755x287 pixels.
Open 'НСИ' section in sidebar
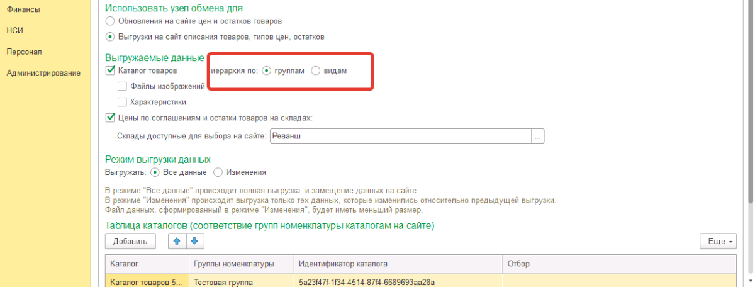14,30
